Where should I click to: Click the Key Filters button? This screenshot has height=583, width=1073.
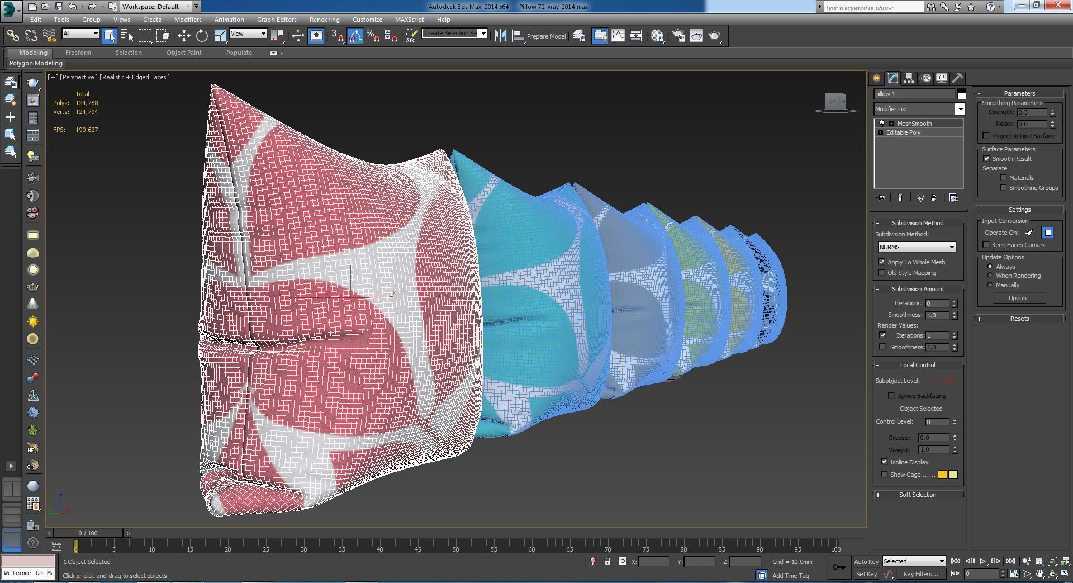920,574
